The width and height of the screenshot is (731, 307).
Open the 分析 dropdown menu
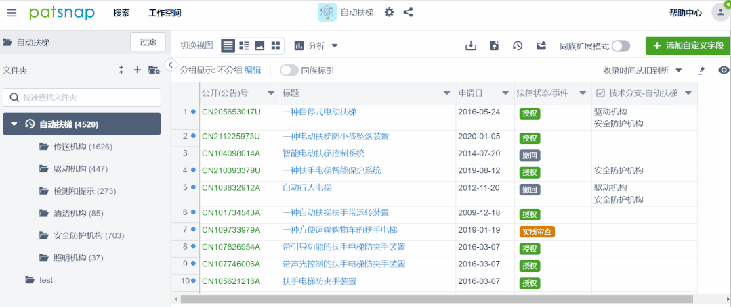pos(316,45)
